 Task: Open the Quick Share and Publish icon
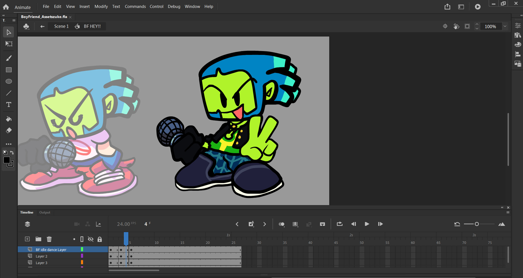pos(447,7)
